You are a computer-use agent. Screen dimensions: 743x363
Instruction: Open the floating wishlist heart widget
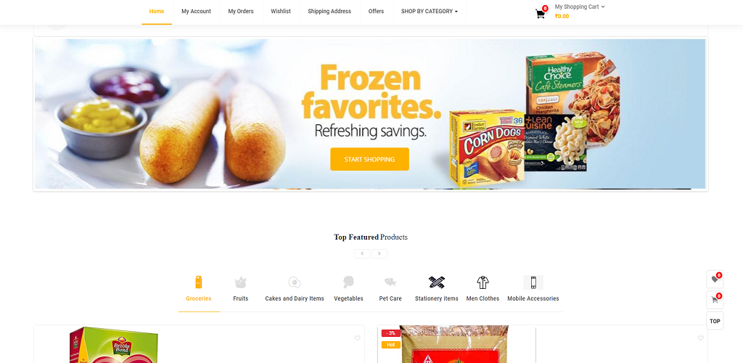[x=715, y=279]
